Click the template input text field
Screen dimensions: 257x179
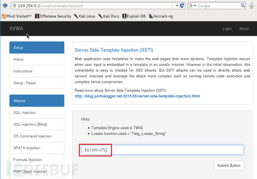162,150
